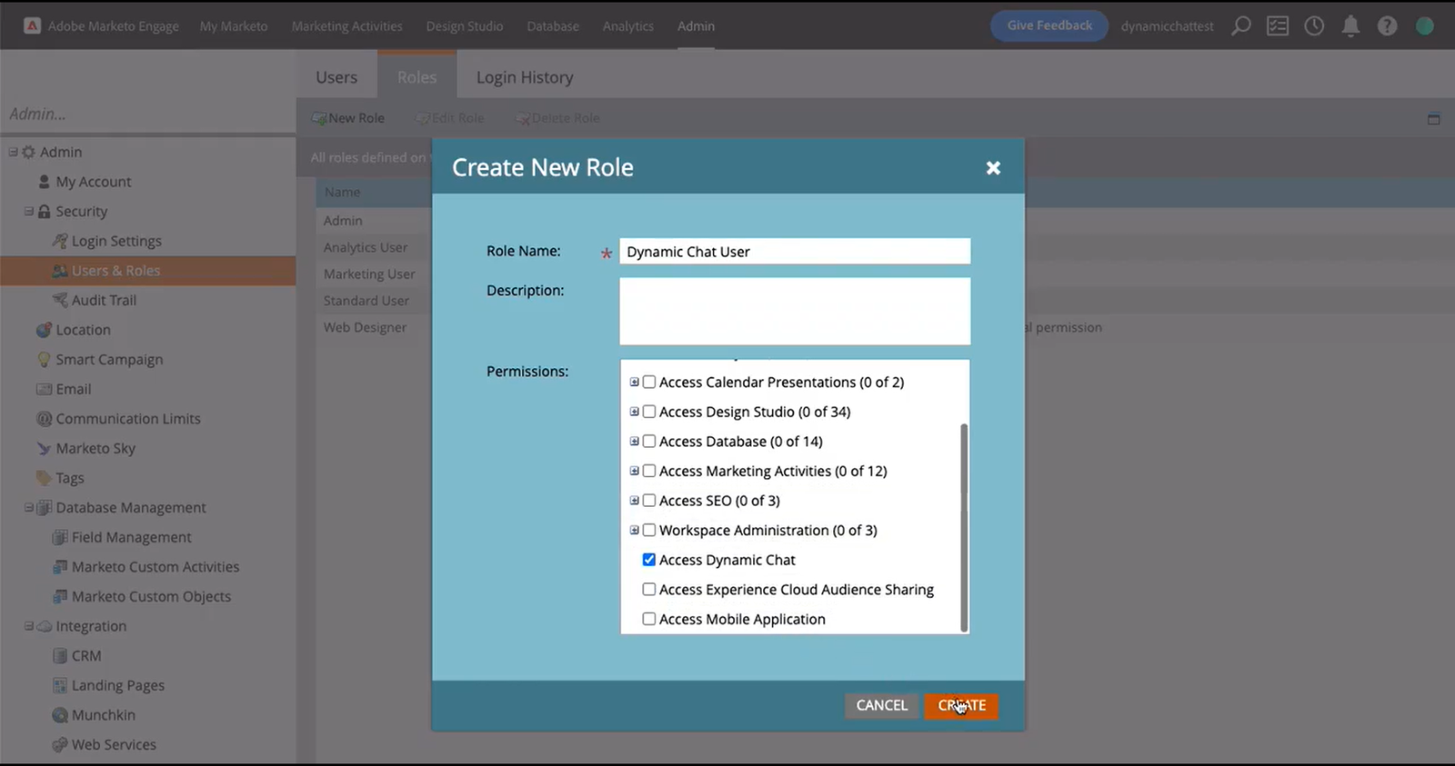Screen dimensions: 1455x766
Task: Click the green user avatar icon
Action: 1425,26
